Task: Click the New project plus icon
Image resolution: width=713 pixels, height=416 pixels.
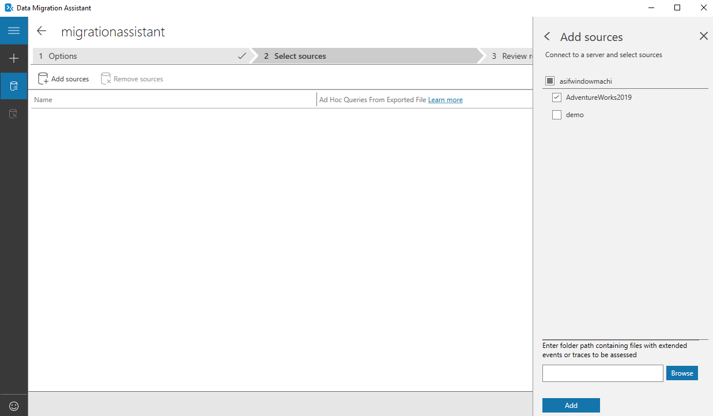Action: [14, 58]
